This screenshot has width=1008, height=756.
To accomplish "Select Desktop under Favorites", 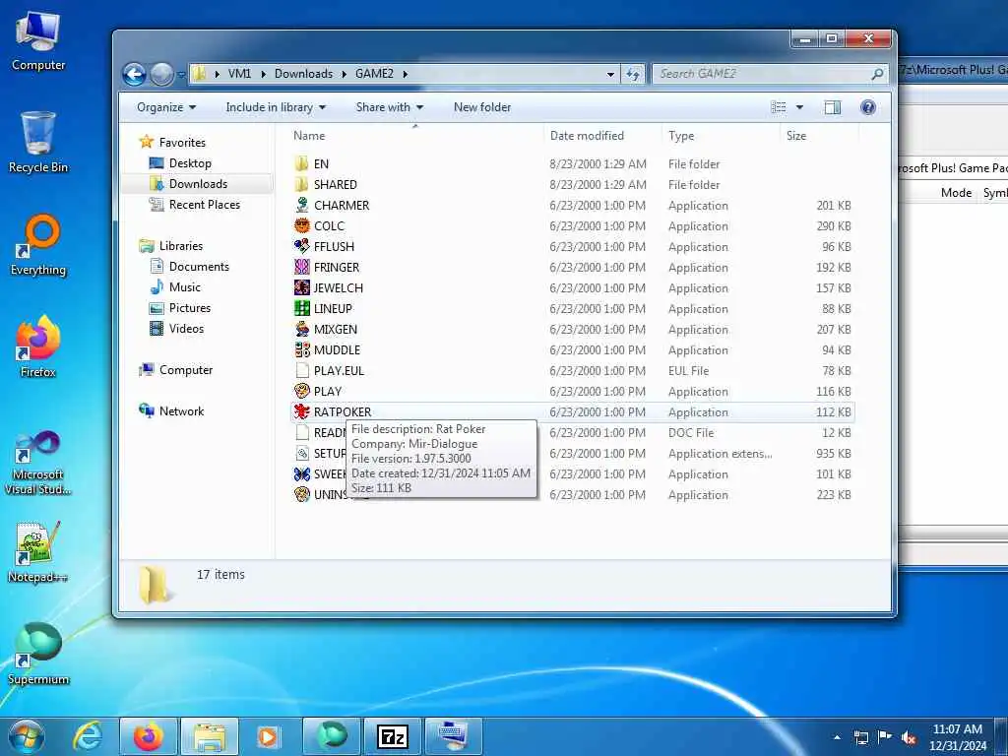I will coord(190,163).
